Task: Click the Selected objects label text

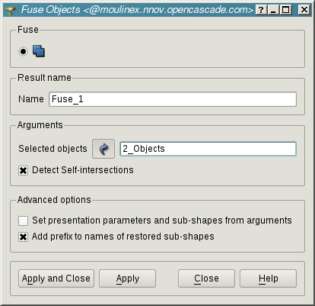Action: tap(52, 149)
